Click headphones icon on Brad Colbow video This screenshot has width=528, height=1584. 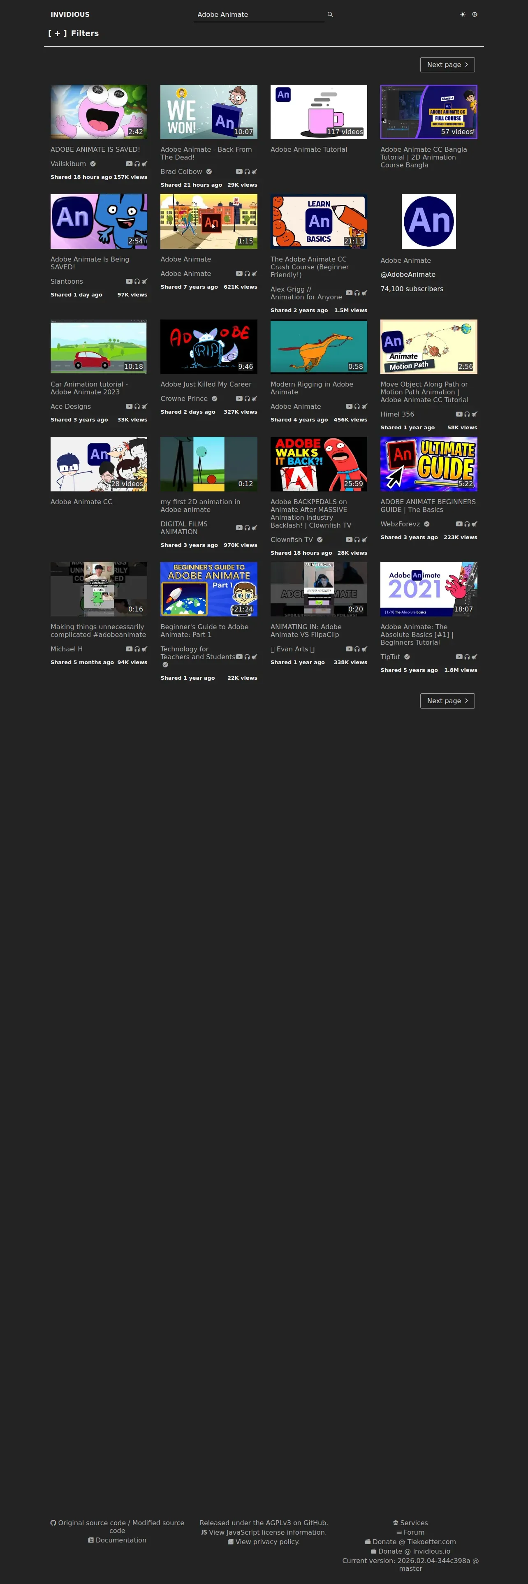(246, 171)
